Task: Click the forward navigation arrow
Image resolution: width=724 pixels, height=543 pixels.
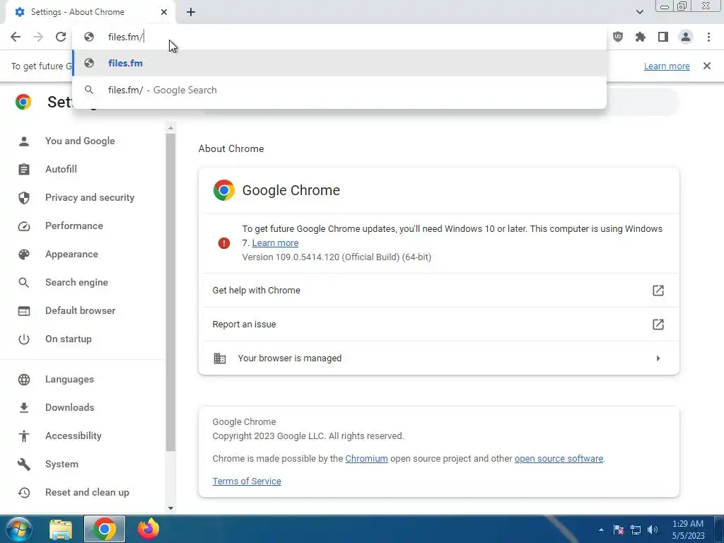Action: 38,37
